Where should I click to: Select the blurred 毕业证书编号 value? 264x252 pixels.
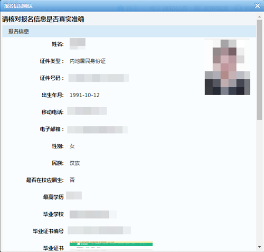(99, 230)
